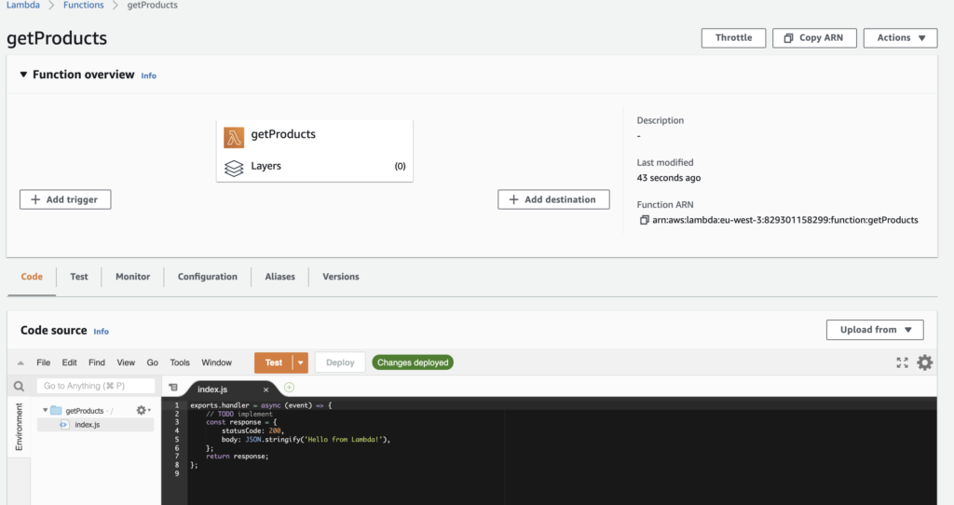Switch to the Versions tab
This screenshot has width=954, height=505.
[x=341, y=276]
